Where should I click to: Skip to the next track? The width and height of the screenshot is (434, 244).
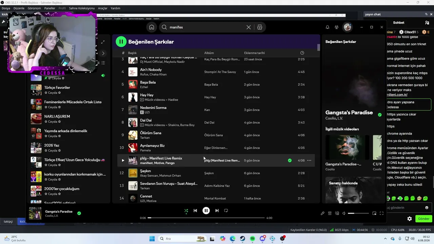217,210
